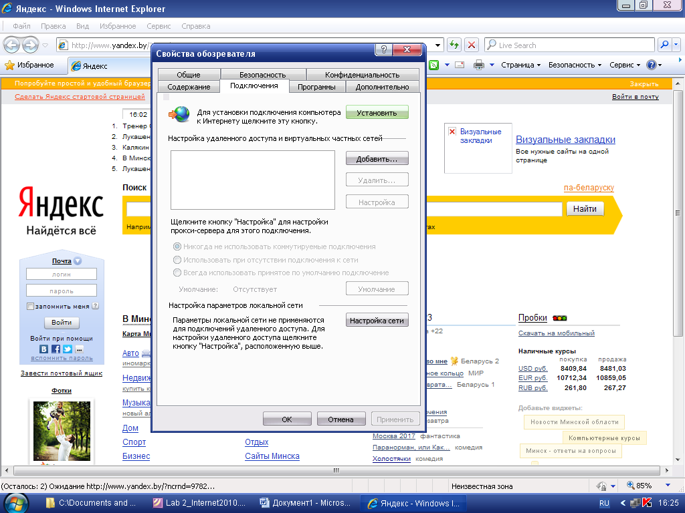Viewport: 685px width, 513px height.
Task: Click the globe connection wizard icon
Action: [179, 114]
